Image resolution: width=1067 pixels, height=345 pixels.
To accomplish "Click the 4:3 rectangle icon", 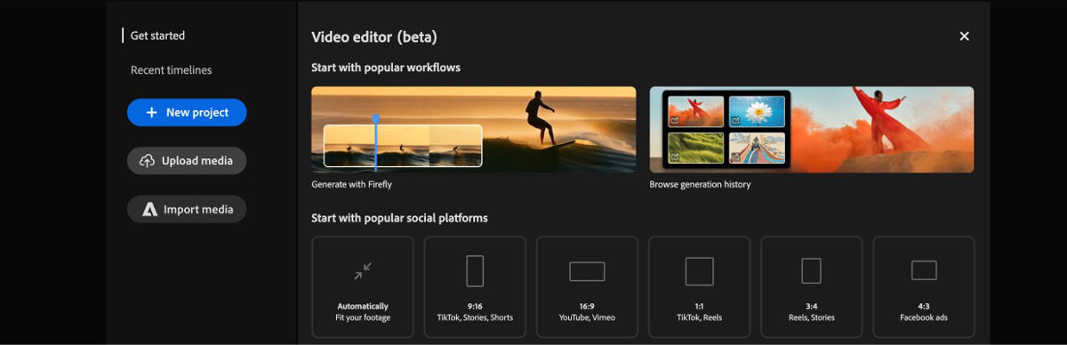I will click(924, 270).
